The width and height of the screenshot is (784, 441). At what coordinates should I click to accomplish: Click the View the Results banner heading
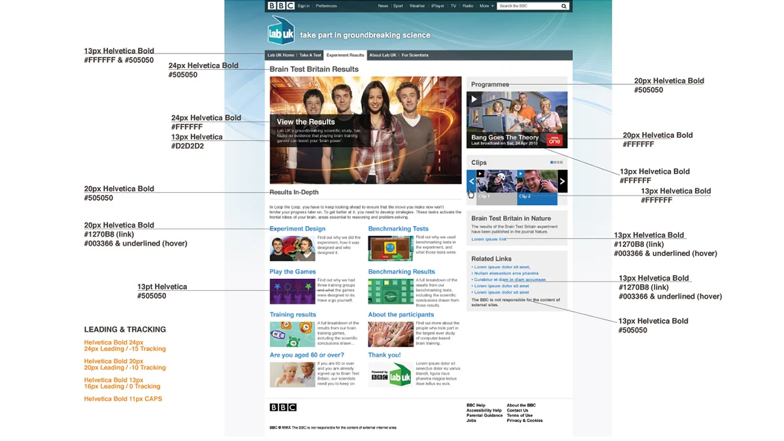[306, 122]
